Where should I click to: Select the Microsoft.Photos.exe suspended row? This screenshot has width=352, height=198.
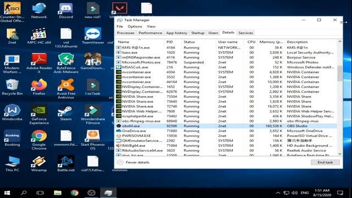coord(226,62)
